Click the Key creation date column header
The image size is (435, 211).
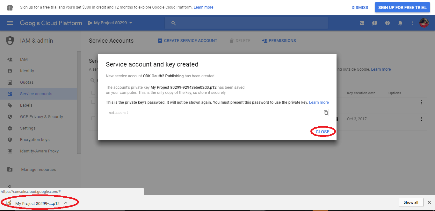tap(361, 93)
